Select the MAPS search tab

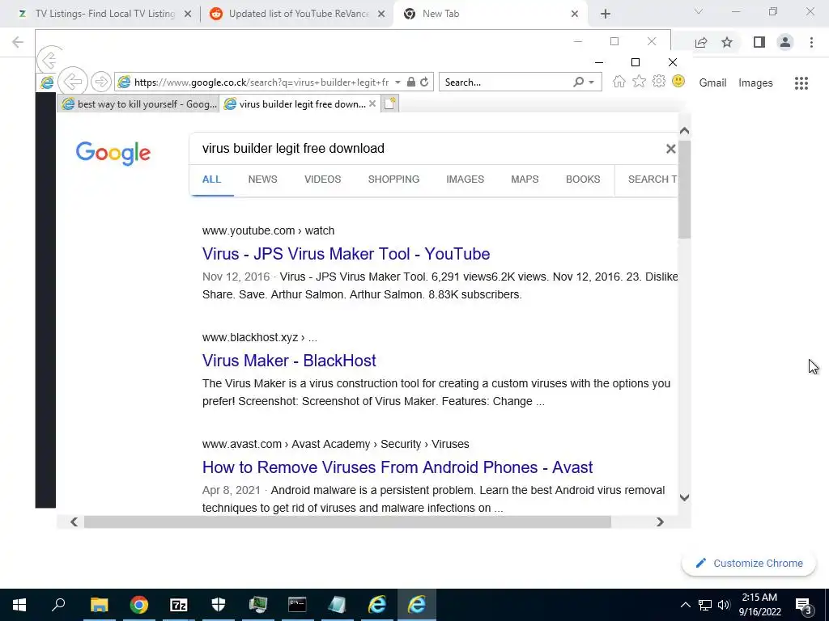[x=525, y=180]
